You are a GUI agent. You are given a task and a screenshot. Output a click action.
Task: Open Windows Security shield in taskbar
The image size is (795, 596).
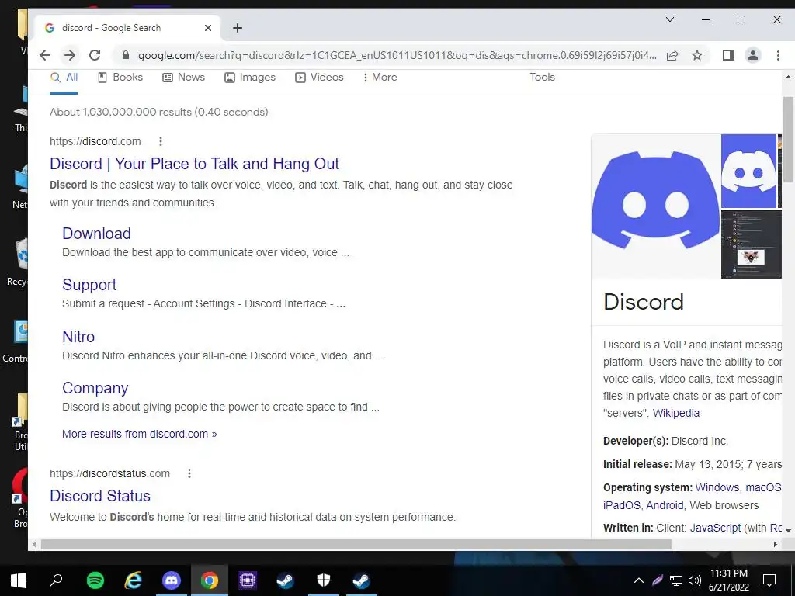(x=324, y=580)
